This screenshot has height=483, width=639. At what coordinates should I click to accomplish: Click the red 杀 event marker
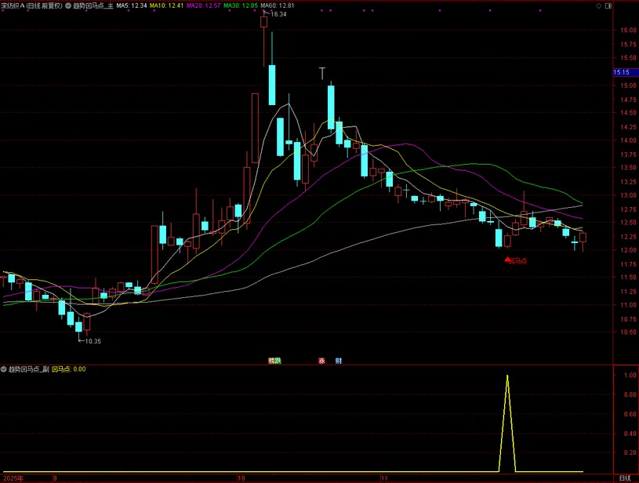click(x=321, y=361)
